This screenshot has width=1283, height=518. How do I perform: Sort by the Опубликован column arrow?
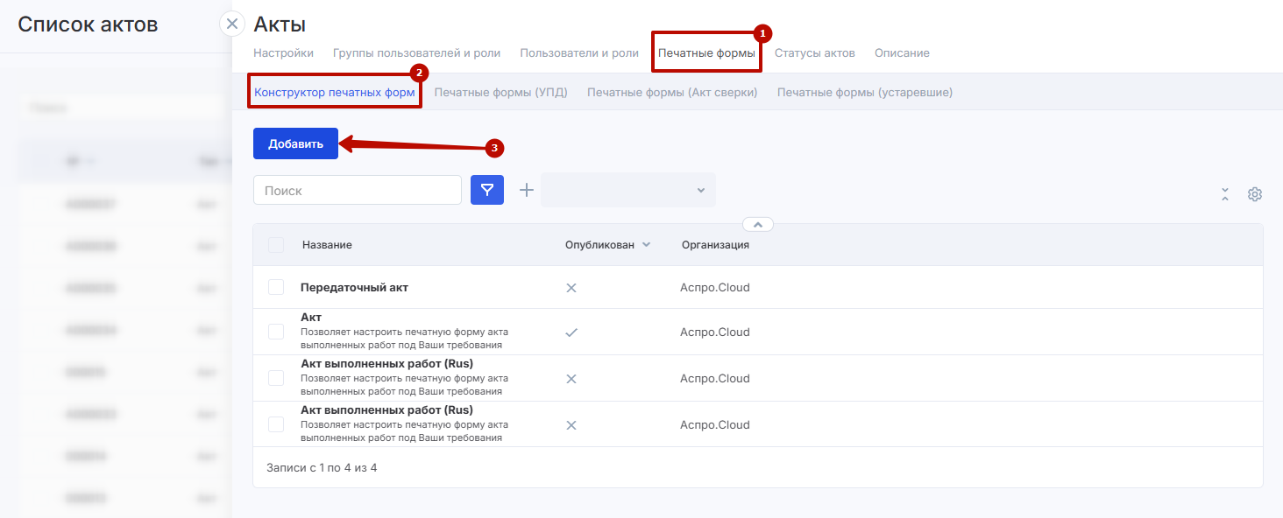(x=646, y=245)
